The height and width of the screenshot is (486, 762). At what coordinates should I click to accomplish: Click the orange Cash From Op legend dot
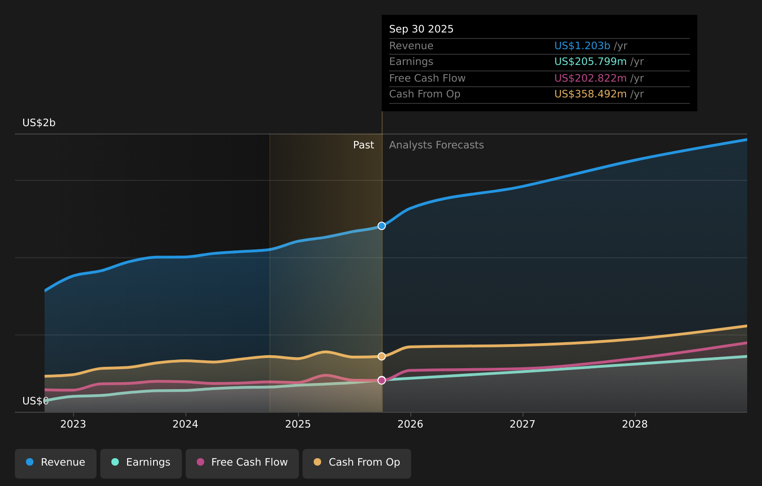318,462
